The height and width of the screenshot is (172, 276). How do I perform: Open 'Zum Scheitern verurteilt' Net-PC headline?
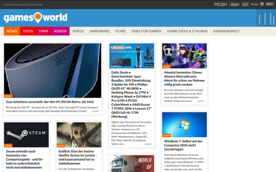50,102
